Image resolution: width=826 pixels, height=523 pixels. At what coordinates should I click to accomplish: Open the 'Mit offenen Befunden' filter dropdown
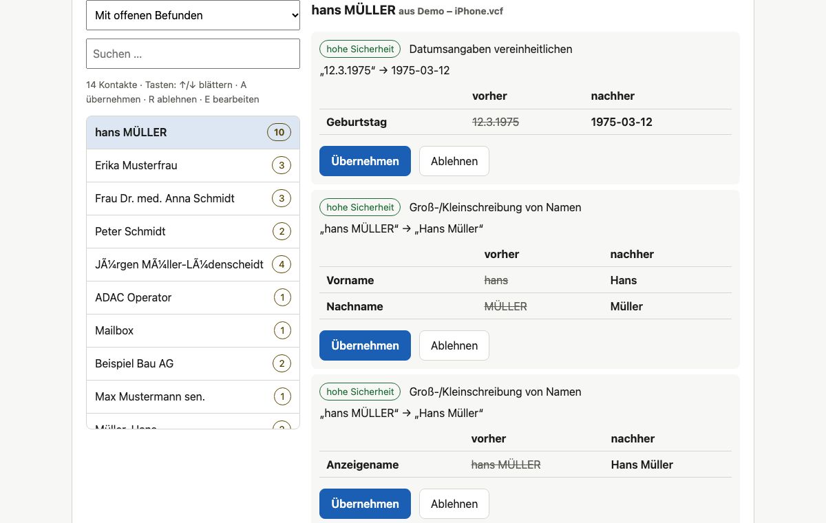tap(193, 15)
